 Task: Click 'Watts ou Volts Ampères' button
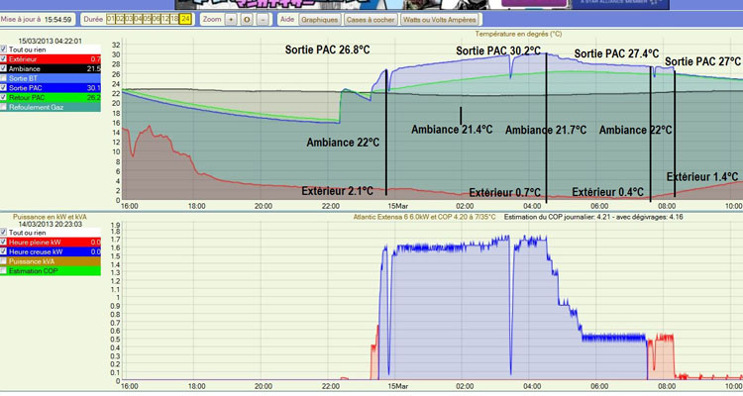440,19
